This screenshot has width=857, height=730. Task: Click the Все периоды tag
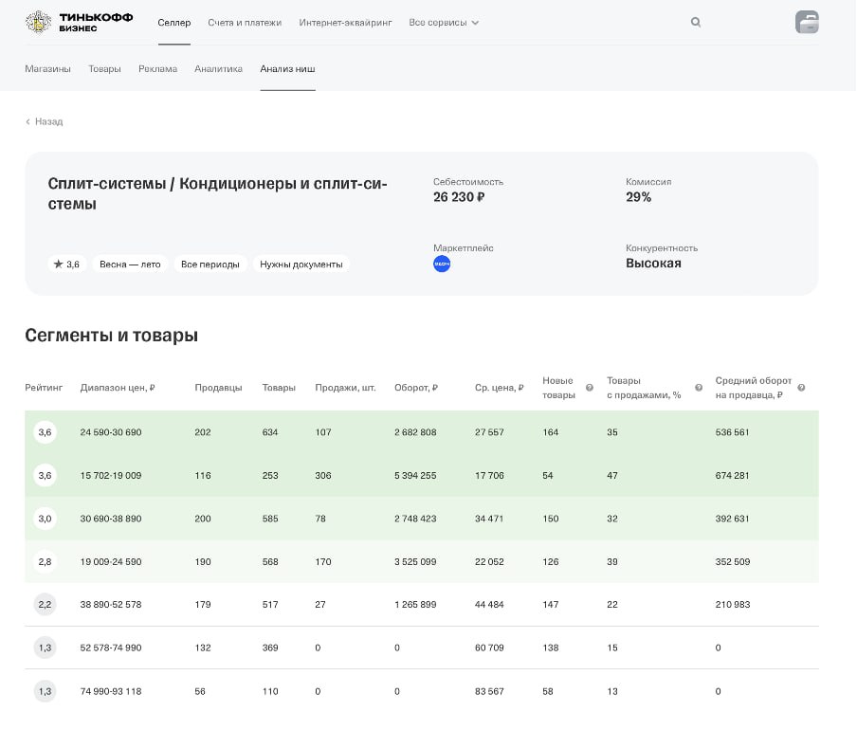210,265
